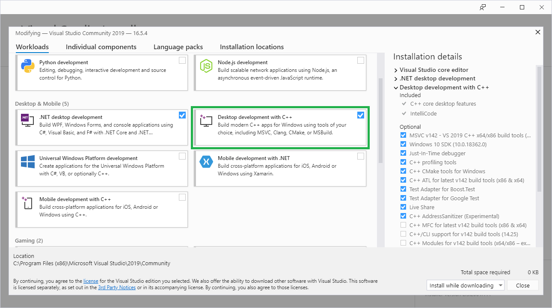Click the Gaming (2) section heading
Viewport: 552px width, 308px height.
[x=29, y=241]
